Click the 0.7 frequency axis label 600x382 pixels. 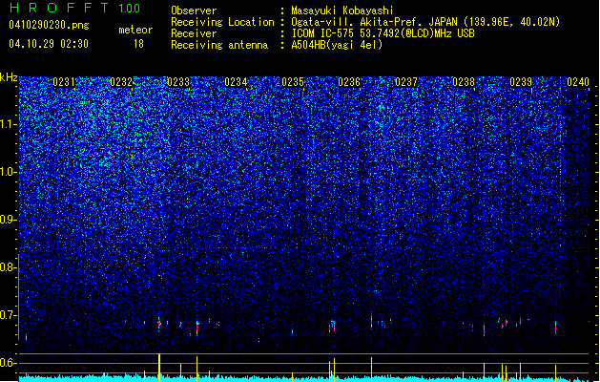[9, 315]
